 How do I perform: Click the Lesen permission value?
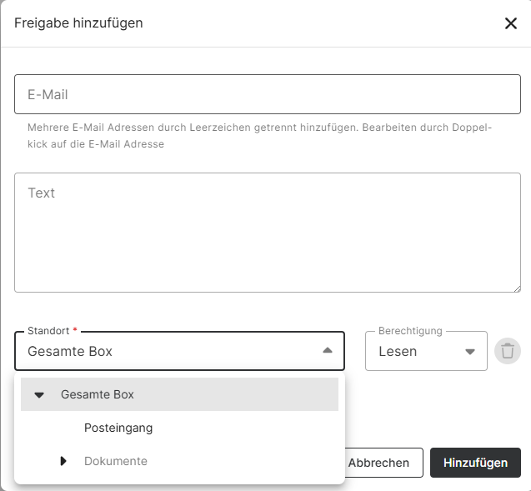point(398,351)
